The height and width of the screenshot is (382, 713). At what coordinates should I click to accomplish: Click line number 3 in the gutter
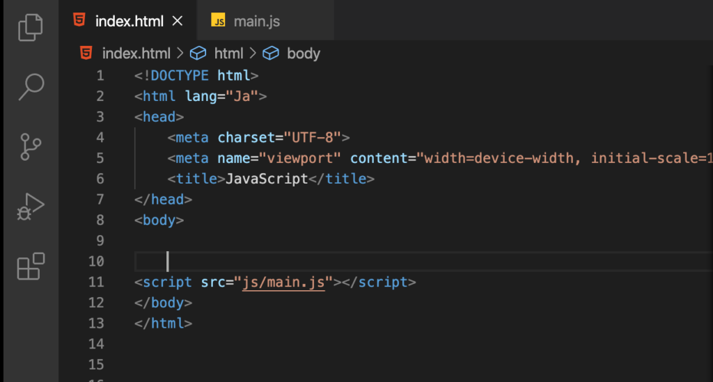pos(100,117)
